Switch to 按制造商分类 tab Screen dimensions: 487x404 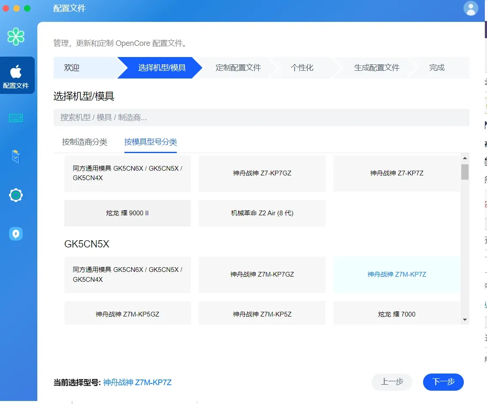point(85,142)
